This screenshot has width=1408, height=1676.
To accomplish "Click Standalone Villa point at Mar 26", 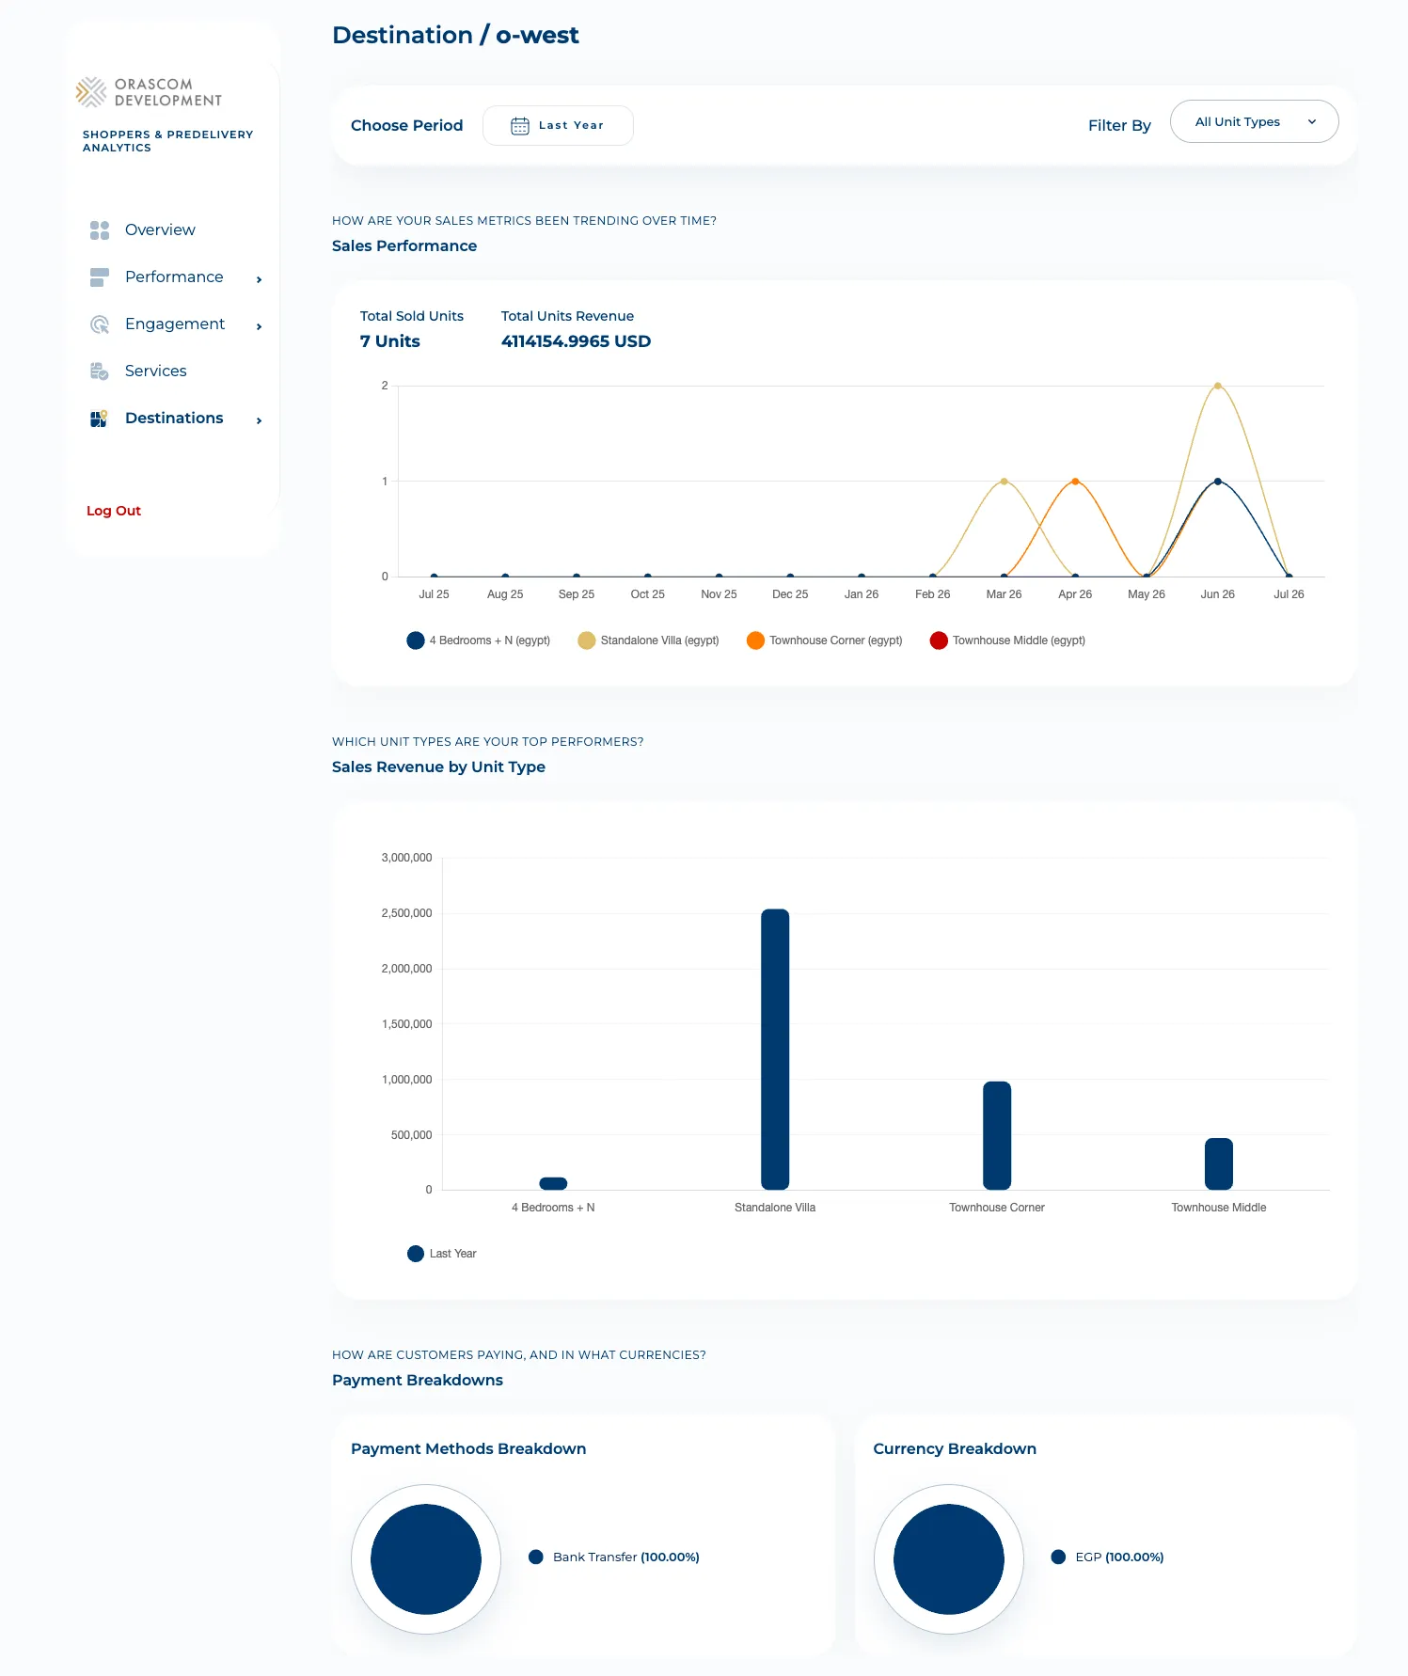I will click(1005, 482).
